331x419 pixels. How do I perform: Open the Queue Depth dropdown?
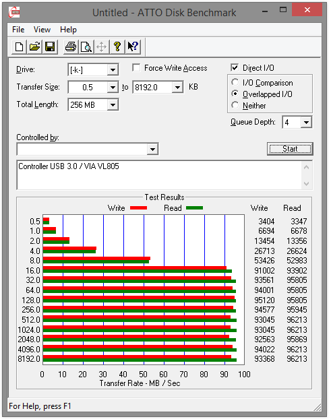click(x=306, y=123)
